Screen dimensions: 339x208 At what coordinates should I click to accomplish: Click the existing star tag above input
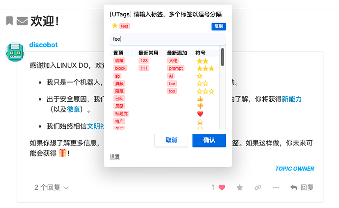point(114,26)
